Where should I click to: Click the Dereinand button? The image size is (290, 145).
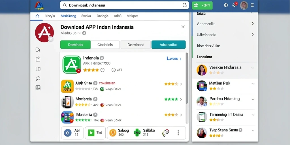coord(136,44)
